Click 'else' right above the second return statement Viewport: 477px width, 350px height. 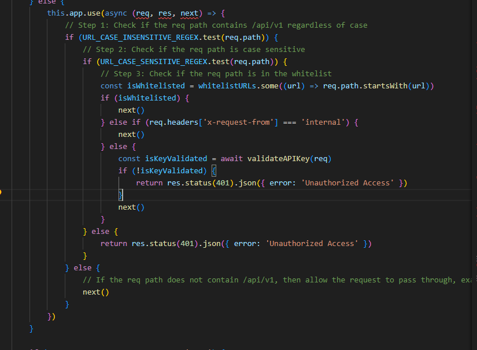tap(100, 232)
